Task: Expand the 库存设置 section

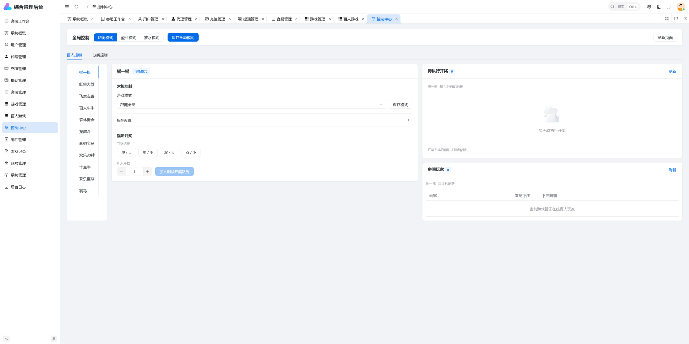Action: [x=265, y=120]
